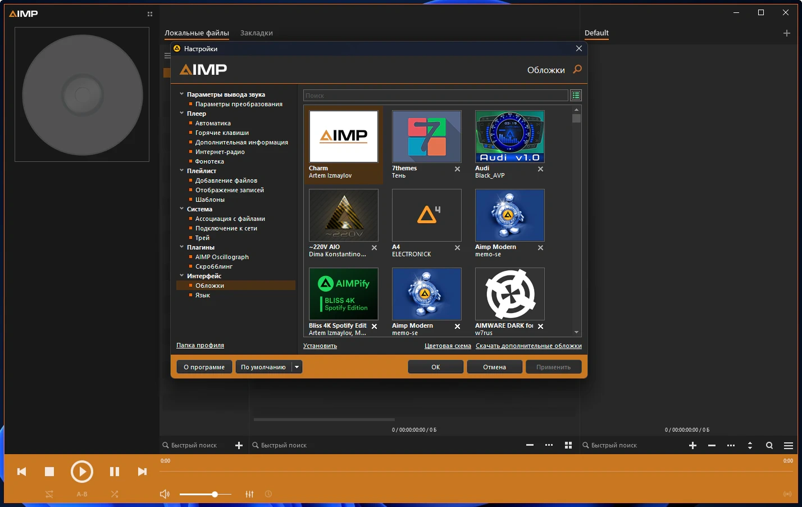
Task: Delete the AIMWARE DARK skin via X
Action: click(x=540, y=326)
